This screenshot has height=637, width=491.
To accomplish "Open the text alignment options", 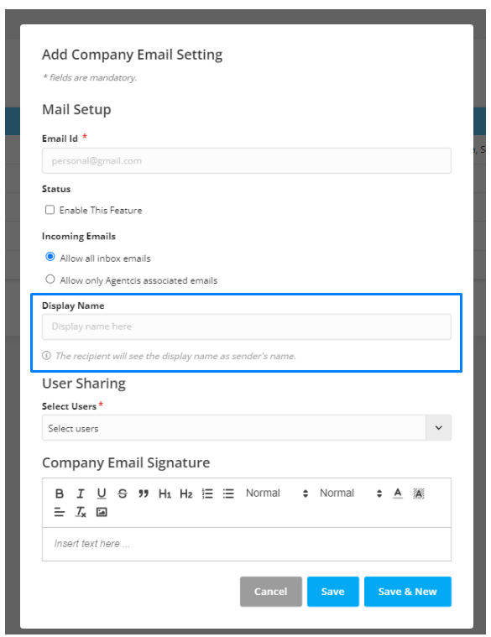I will click(x=60, y=512).
